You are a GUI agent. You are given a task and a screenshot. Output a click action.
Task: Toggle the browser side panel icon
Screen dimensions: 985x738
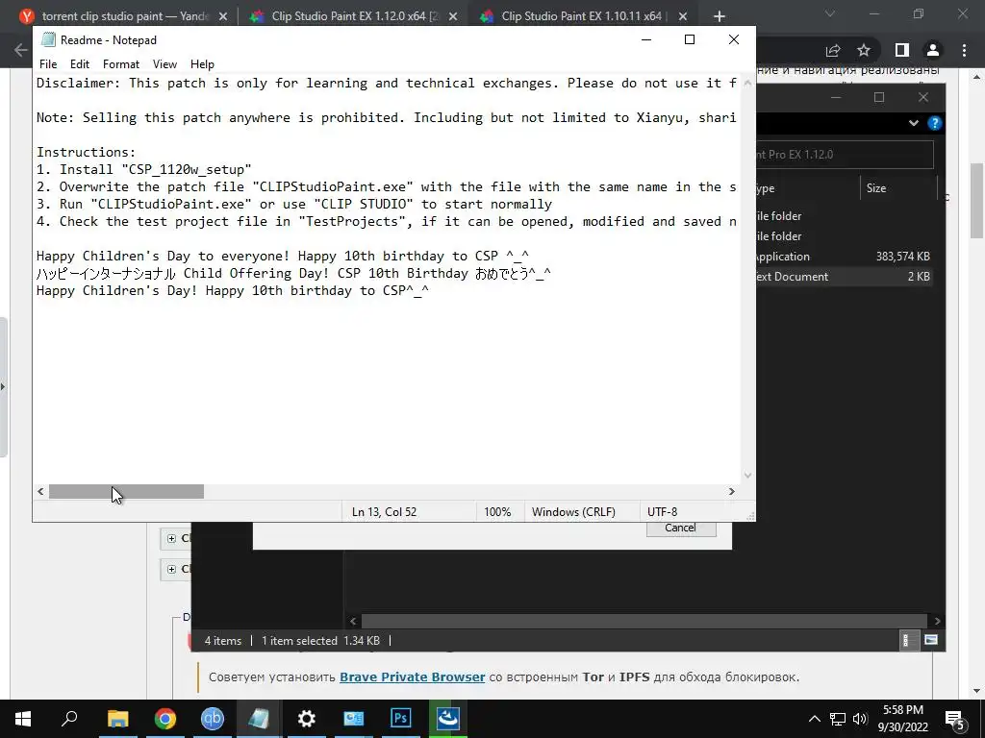coord(902,50)
